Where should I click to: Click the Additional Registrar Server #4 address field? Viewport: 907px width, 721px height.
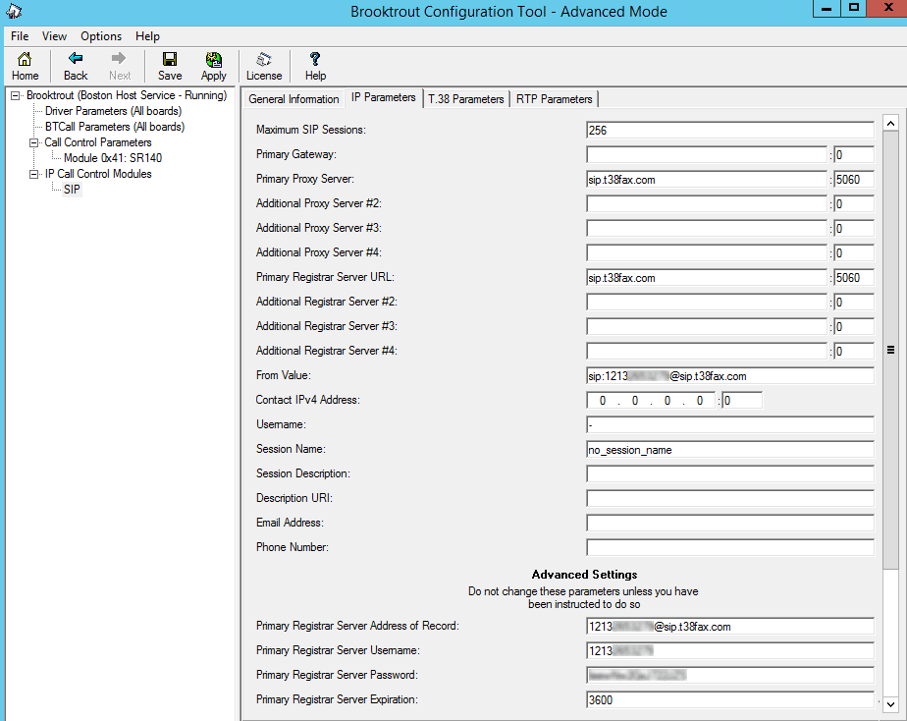707,352
